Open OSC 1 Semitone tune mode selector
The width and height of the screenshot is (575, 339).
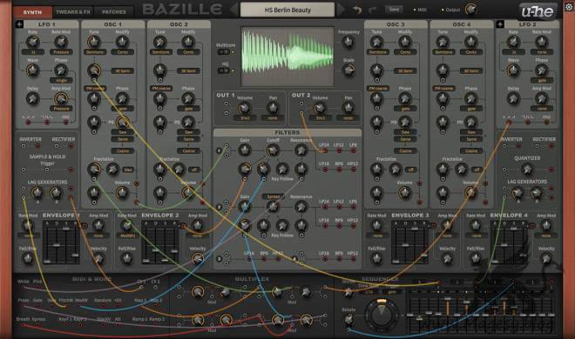click(95, 52)
